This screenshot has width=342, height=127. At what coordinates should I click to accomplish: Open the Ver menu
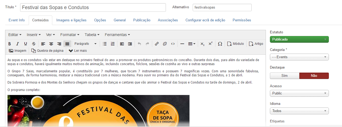[x=50, y=35]
